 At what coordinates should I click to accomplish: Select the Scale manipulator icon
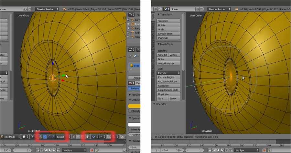click(53, 137)
